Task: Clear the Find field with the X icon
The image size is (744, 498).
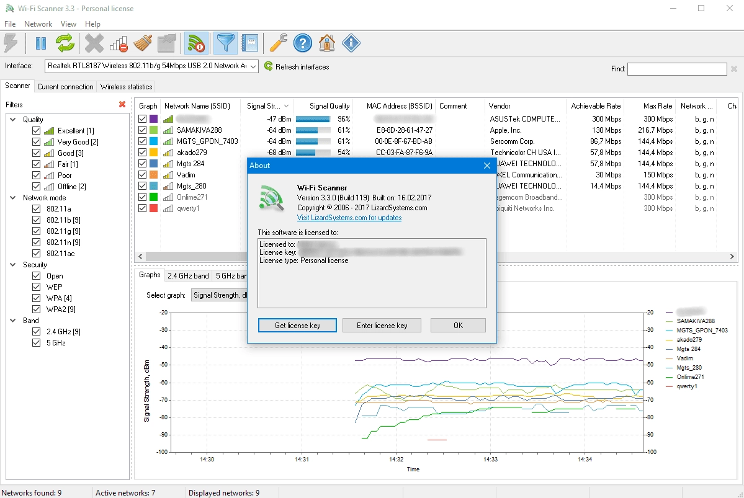Action: point(734,69)
